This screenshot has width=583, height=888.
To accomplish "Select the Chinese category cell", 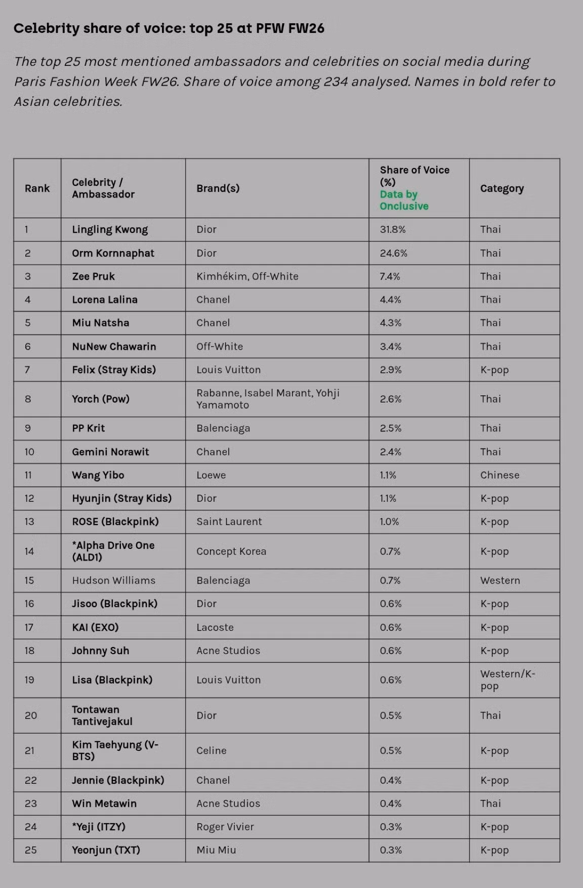I will click(x=499, y=475).
